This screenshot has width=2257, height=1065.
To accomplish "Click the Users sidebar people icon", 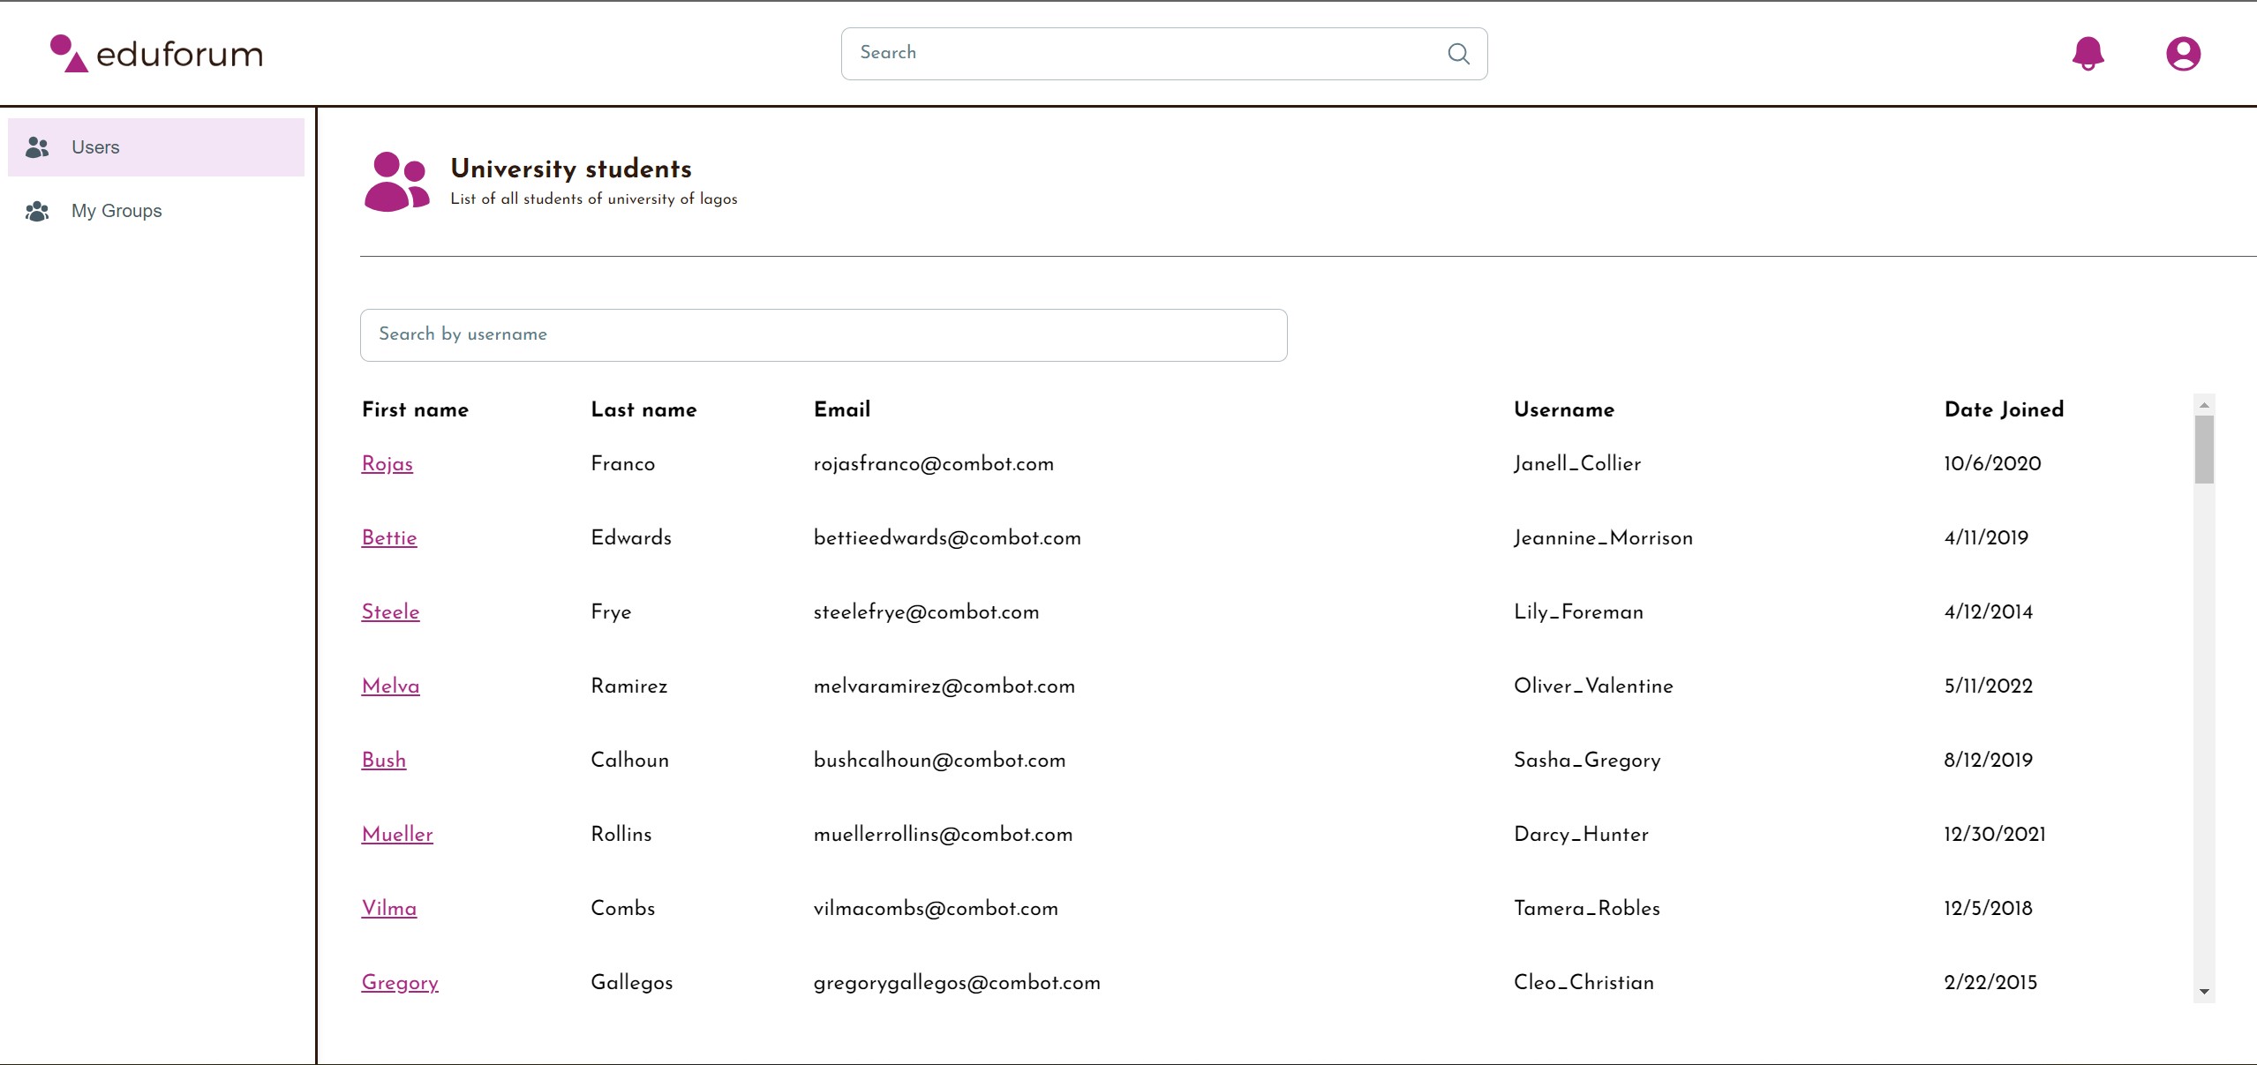I will coord(37,147).
